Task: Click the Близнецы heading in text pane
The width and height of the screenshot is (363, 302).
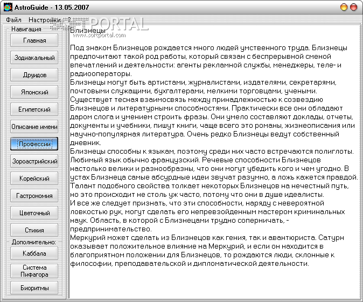Action: 87,30
